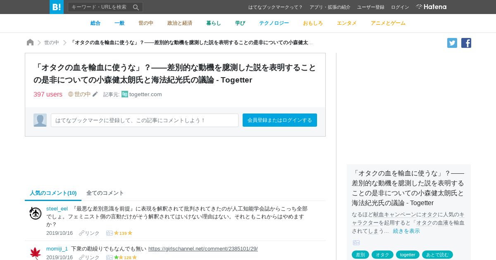Open the 暮らし category
Image resolution: width=496 pixels, height=260 pixels.
pos(214,23)
